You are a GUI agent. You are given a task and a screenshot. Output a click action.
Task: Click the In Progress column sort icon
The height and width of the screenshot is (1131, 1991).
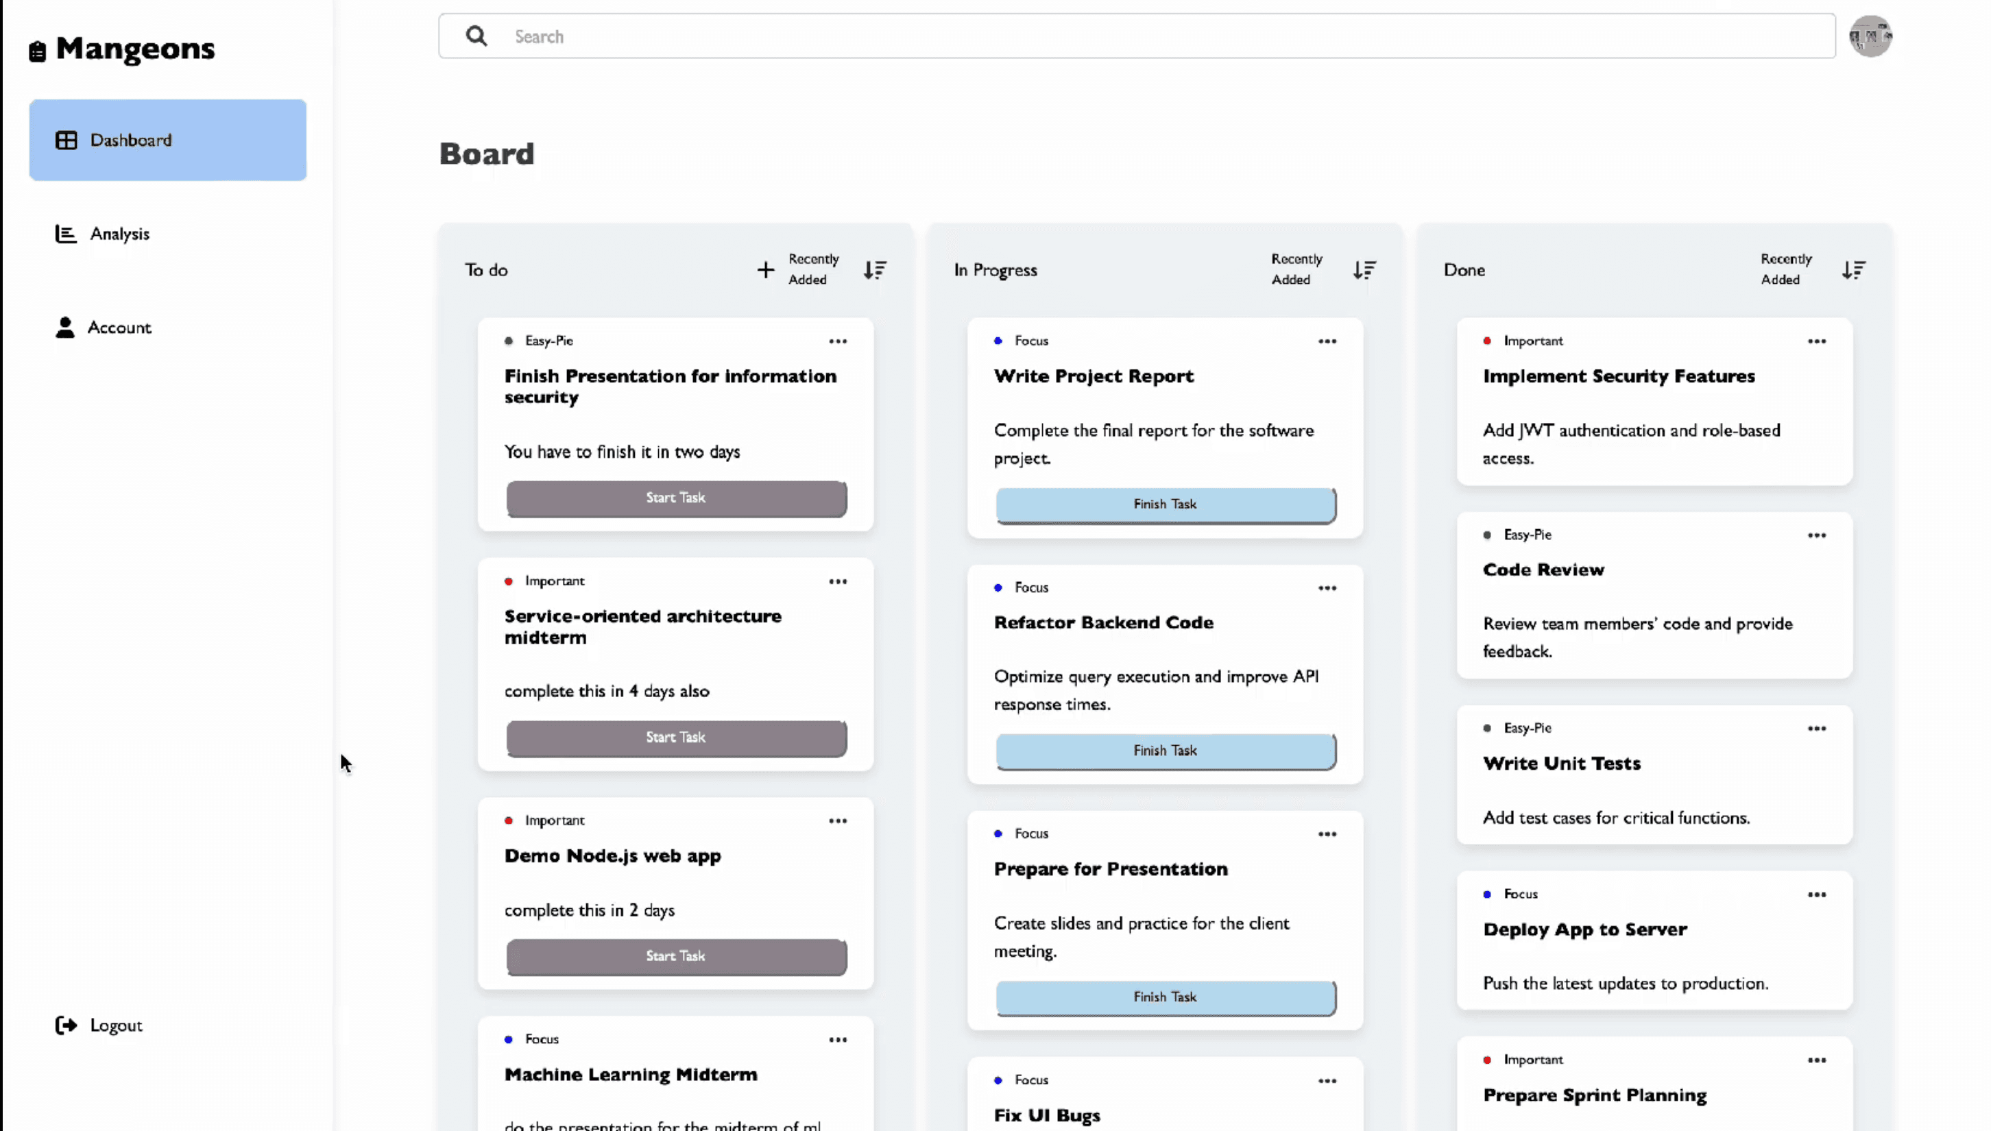pyautogui.click(x=1364, y=269)
